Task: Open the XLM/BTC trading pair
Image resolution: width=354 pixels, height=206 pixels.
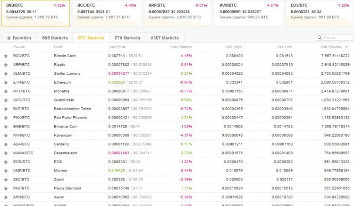Action: point(21,73)
